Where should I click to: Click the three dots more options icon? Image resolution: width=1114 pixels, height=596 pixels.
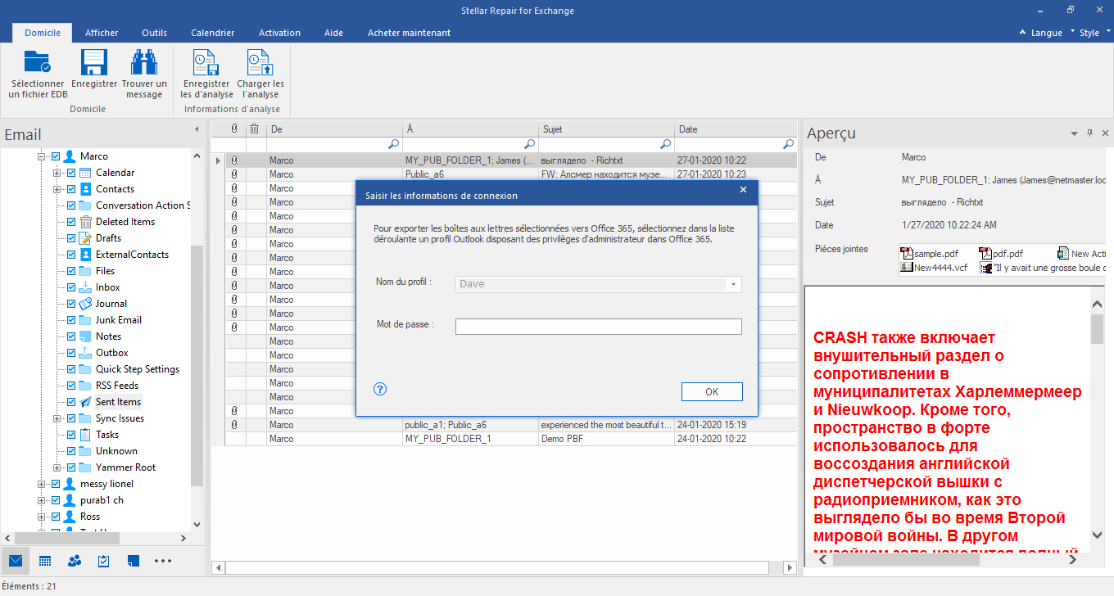point(163,561)
